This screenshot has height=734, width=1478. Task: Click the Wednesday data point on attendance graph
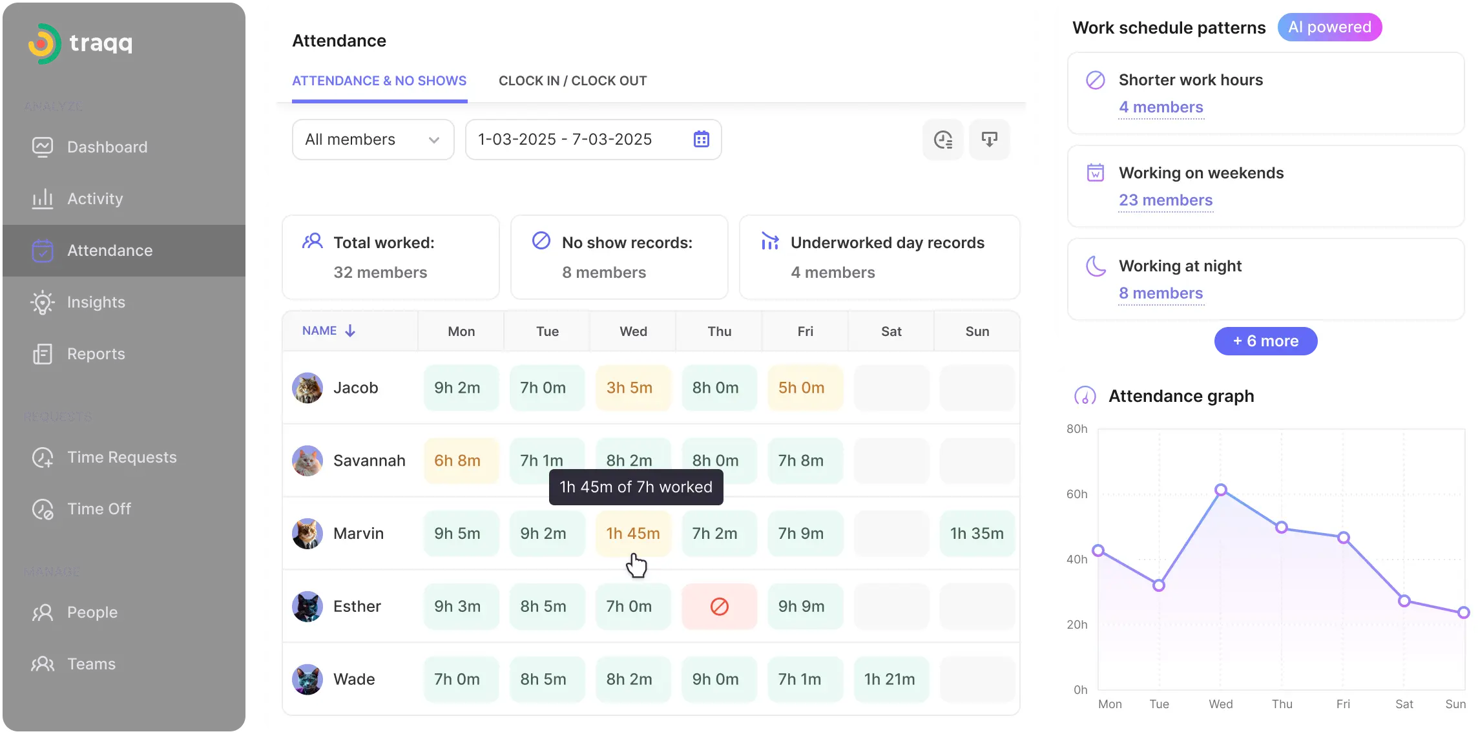[1221, 490]
